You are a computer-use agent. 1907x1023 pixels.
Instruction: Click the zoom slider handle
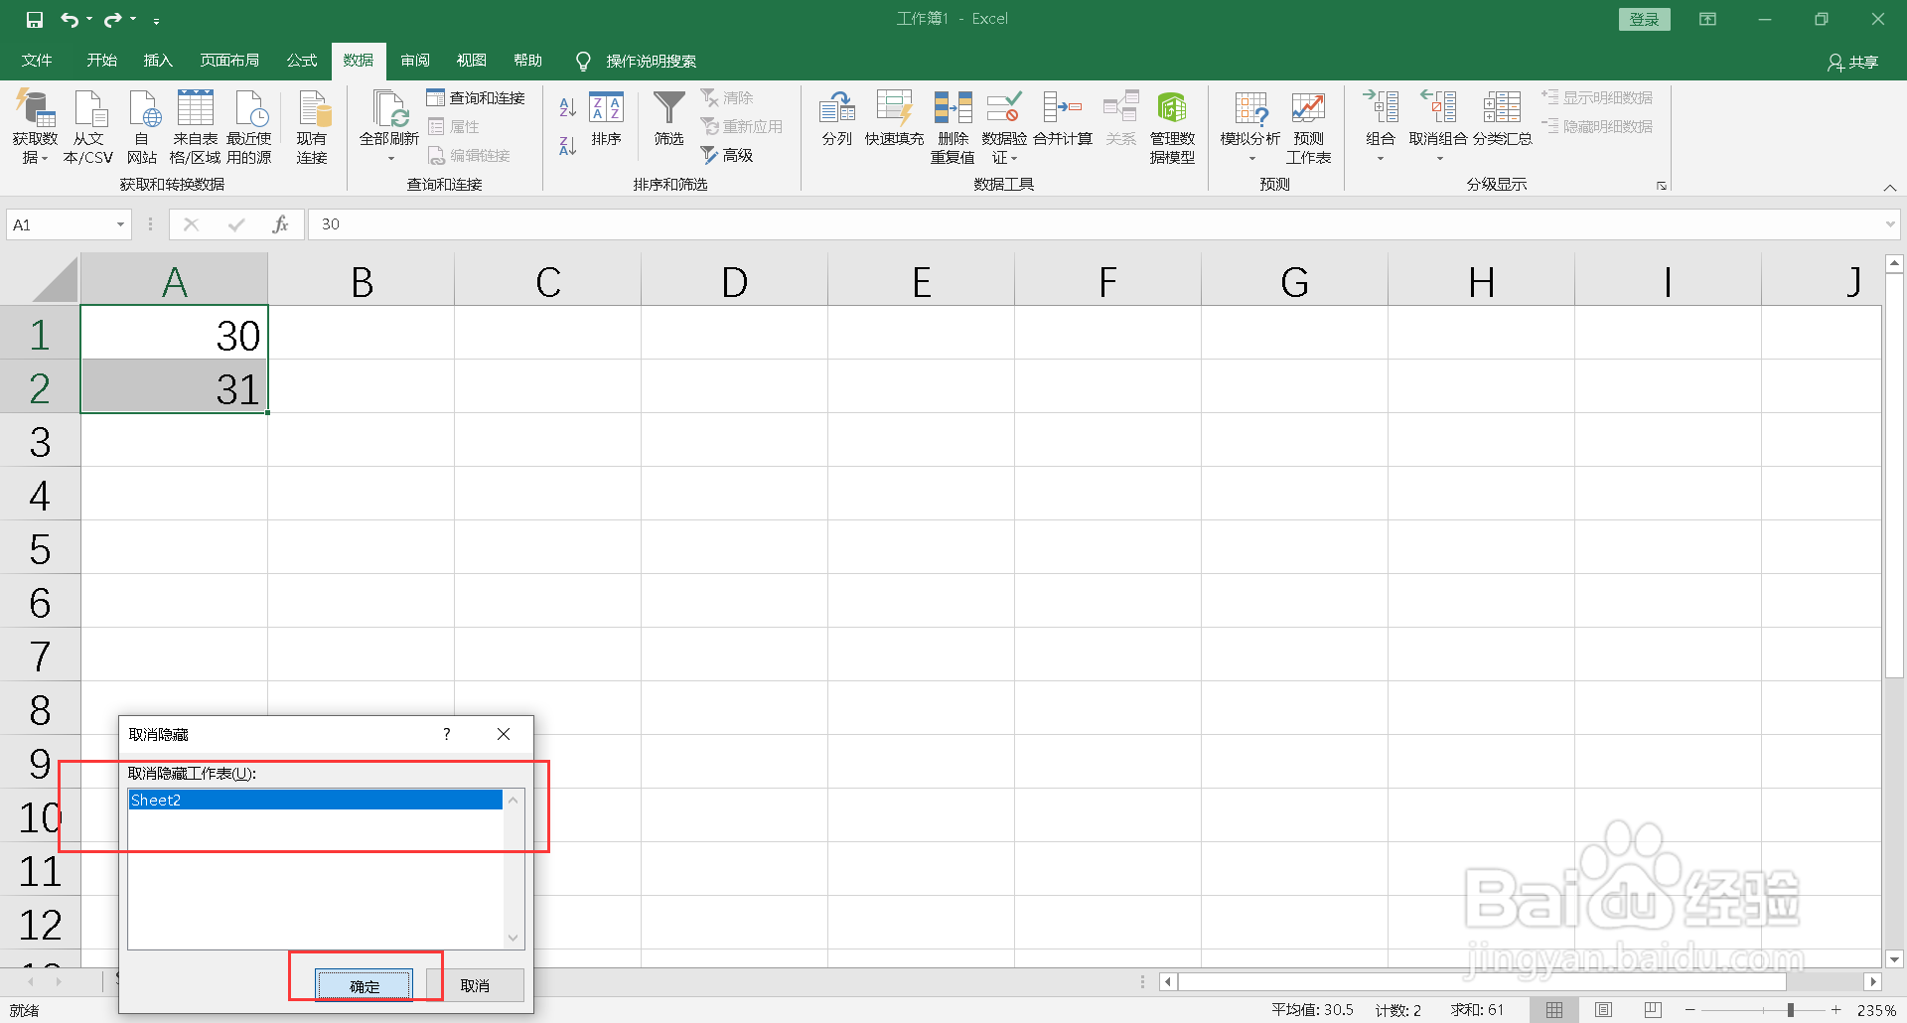tap(1791, 1010)
